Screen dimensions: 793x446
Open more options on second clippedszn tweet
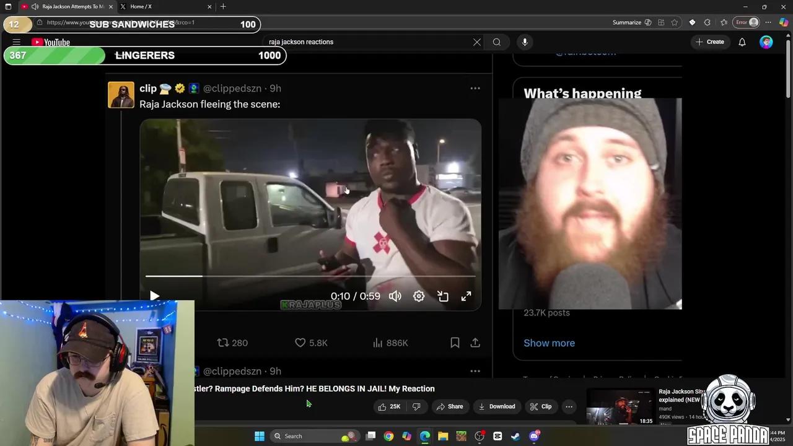475,371
